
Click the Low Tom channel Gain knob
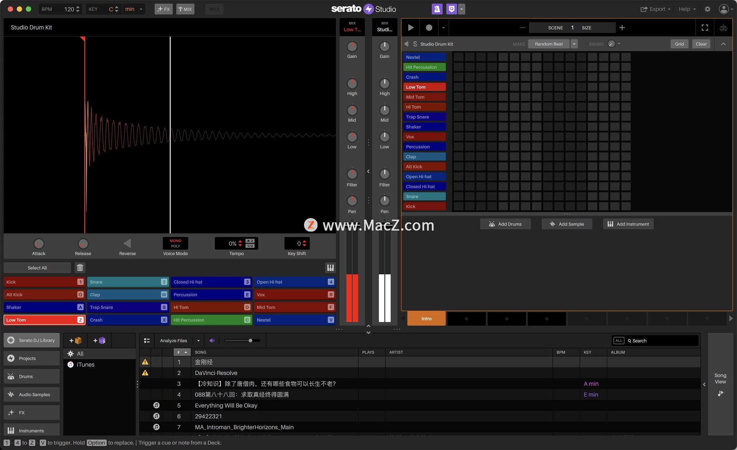(352, 46)
